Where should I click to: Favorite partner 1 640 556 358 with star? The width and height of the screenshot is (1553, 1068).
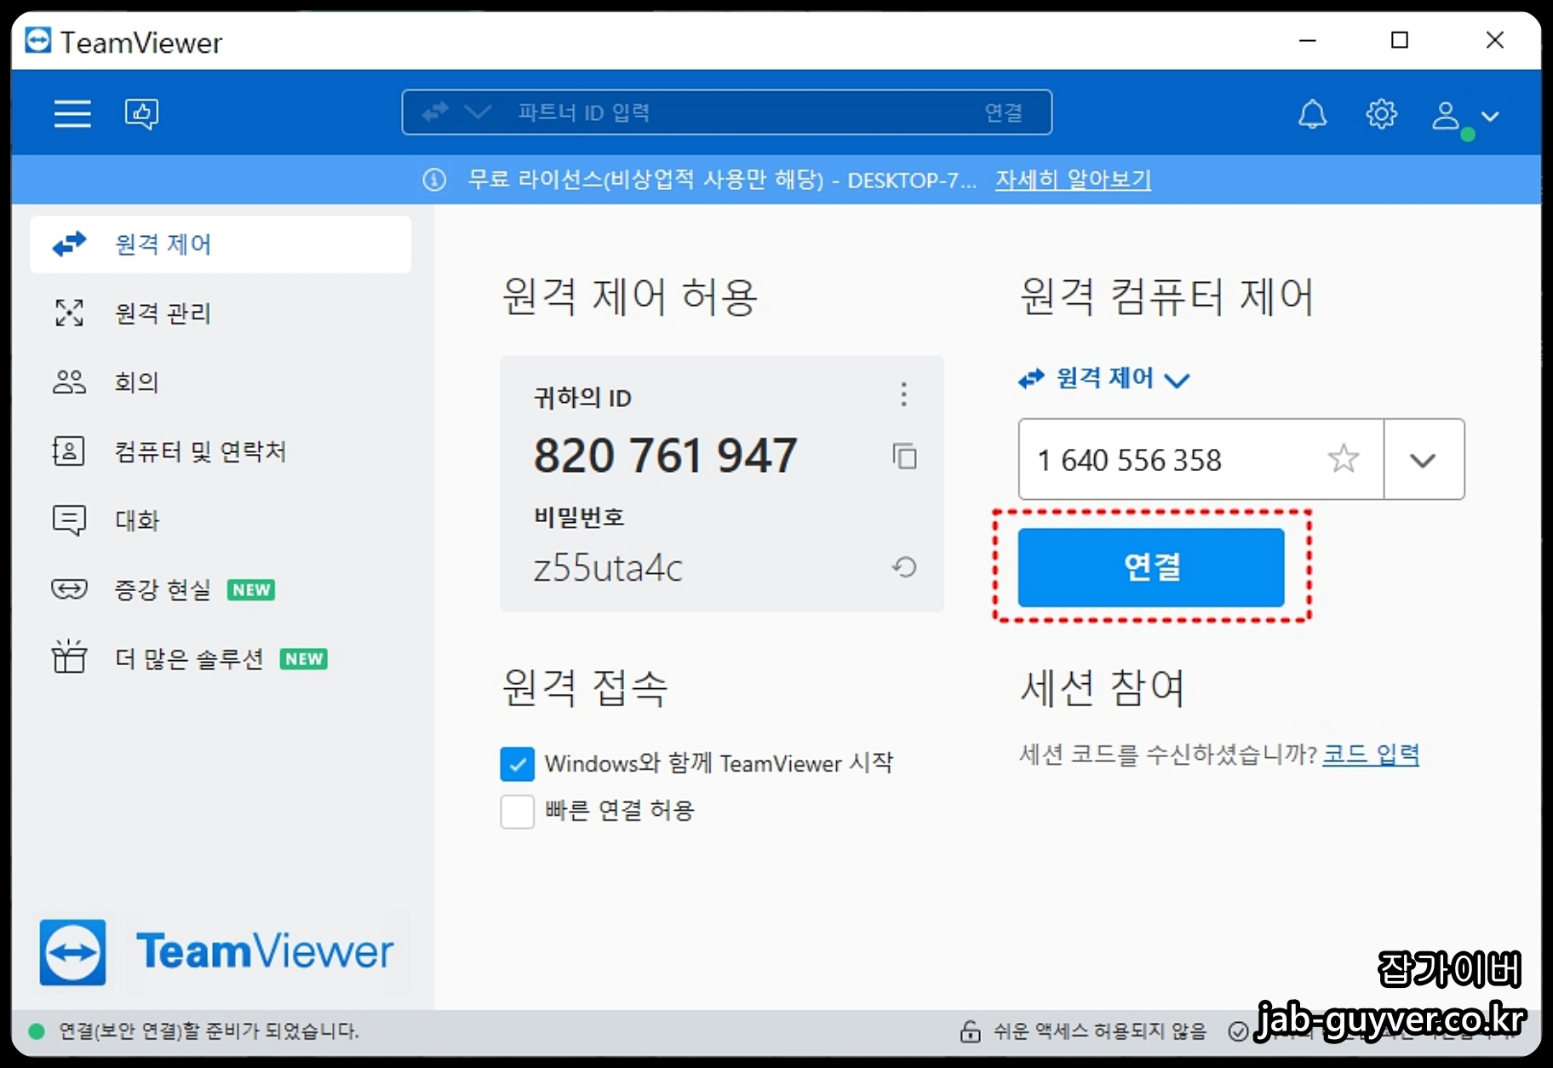[x=1344, y=459]
